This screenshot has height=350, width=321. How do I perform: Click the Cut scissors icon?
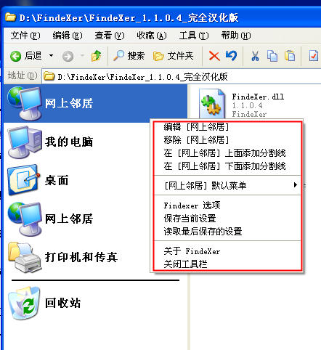pos(255,56)
